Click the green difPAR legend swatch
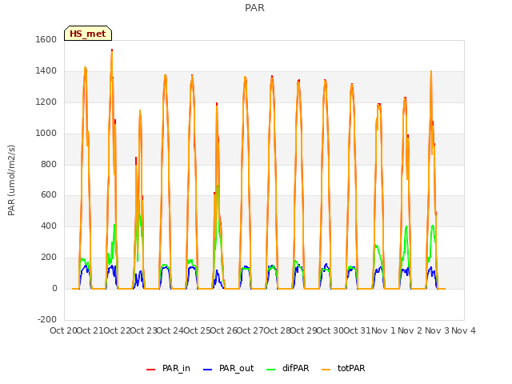 click(270, 370)
